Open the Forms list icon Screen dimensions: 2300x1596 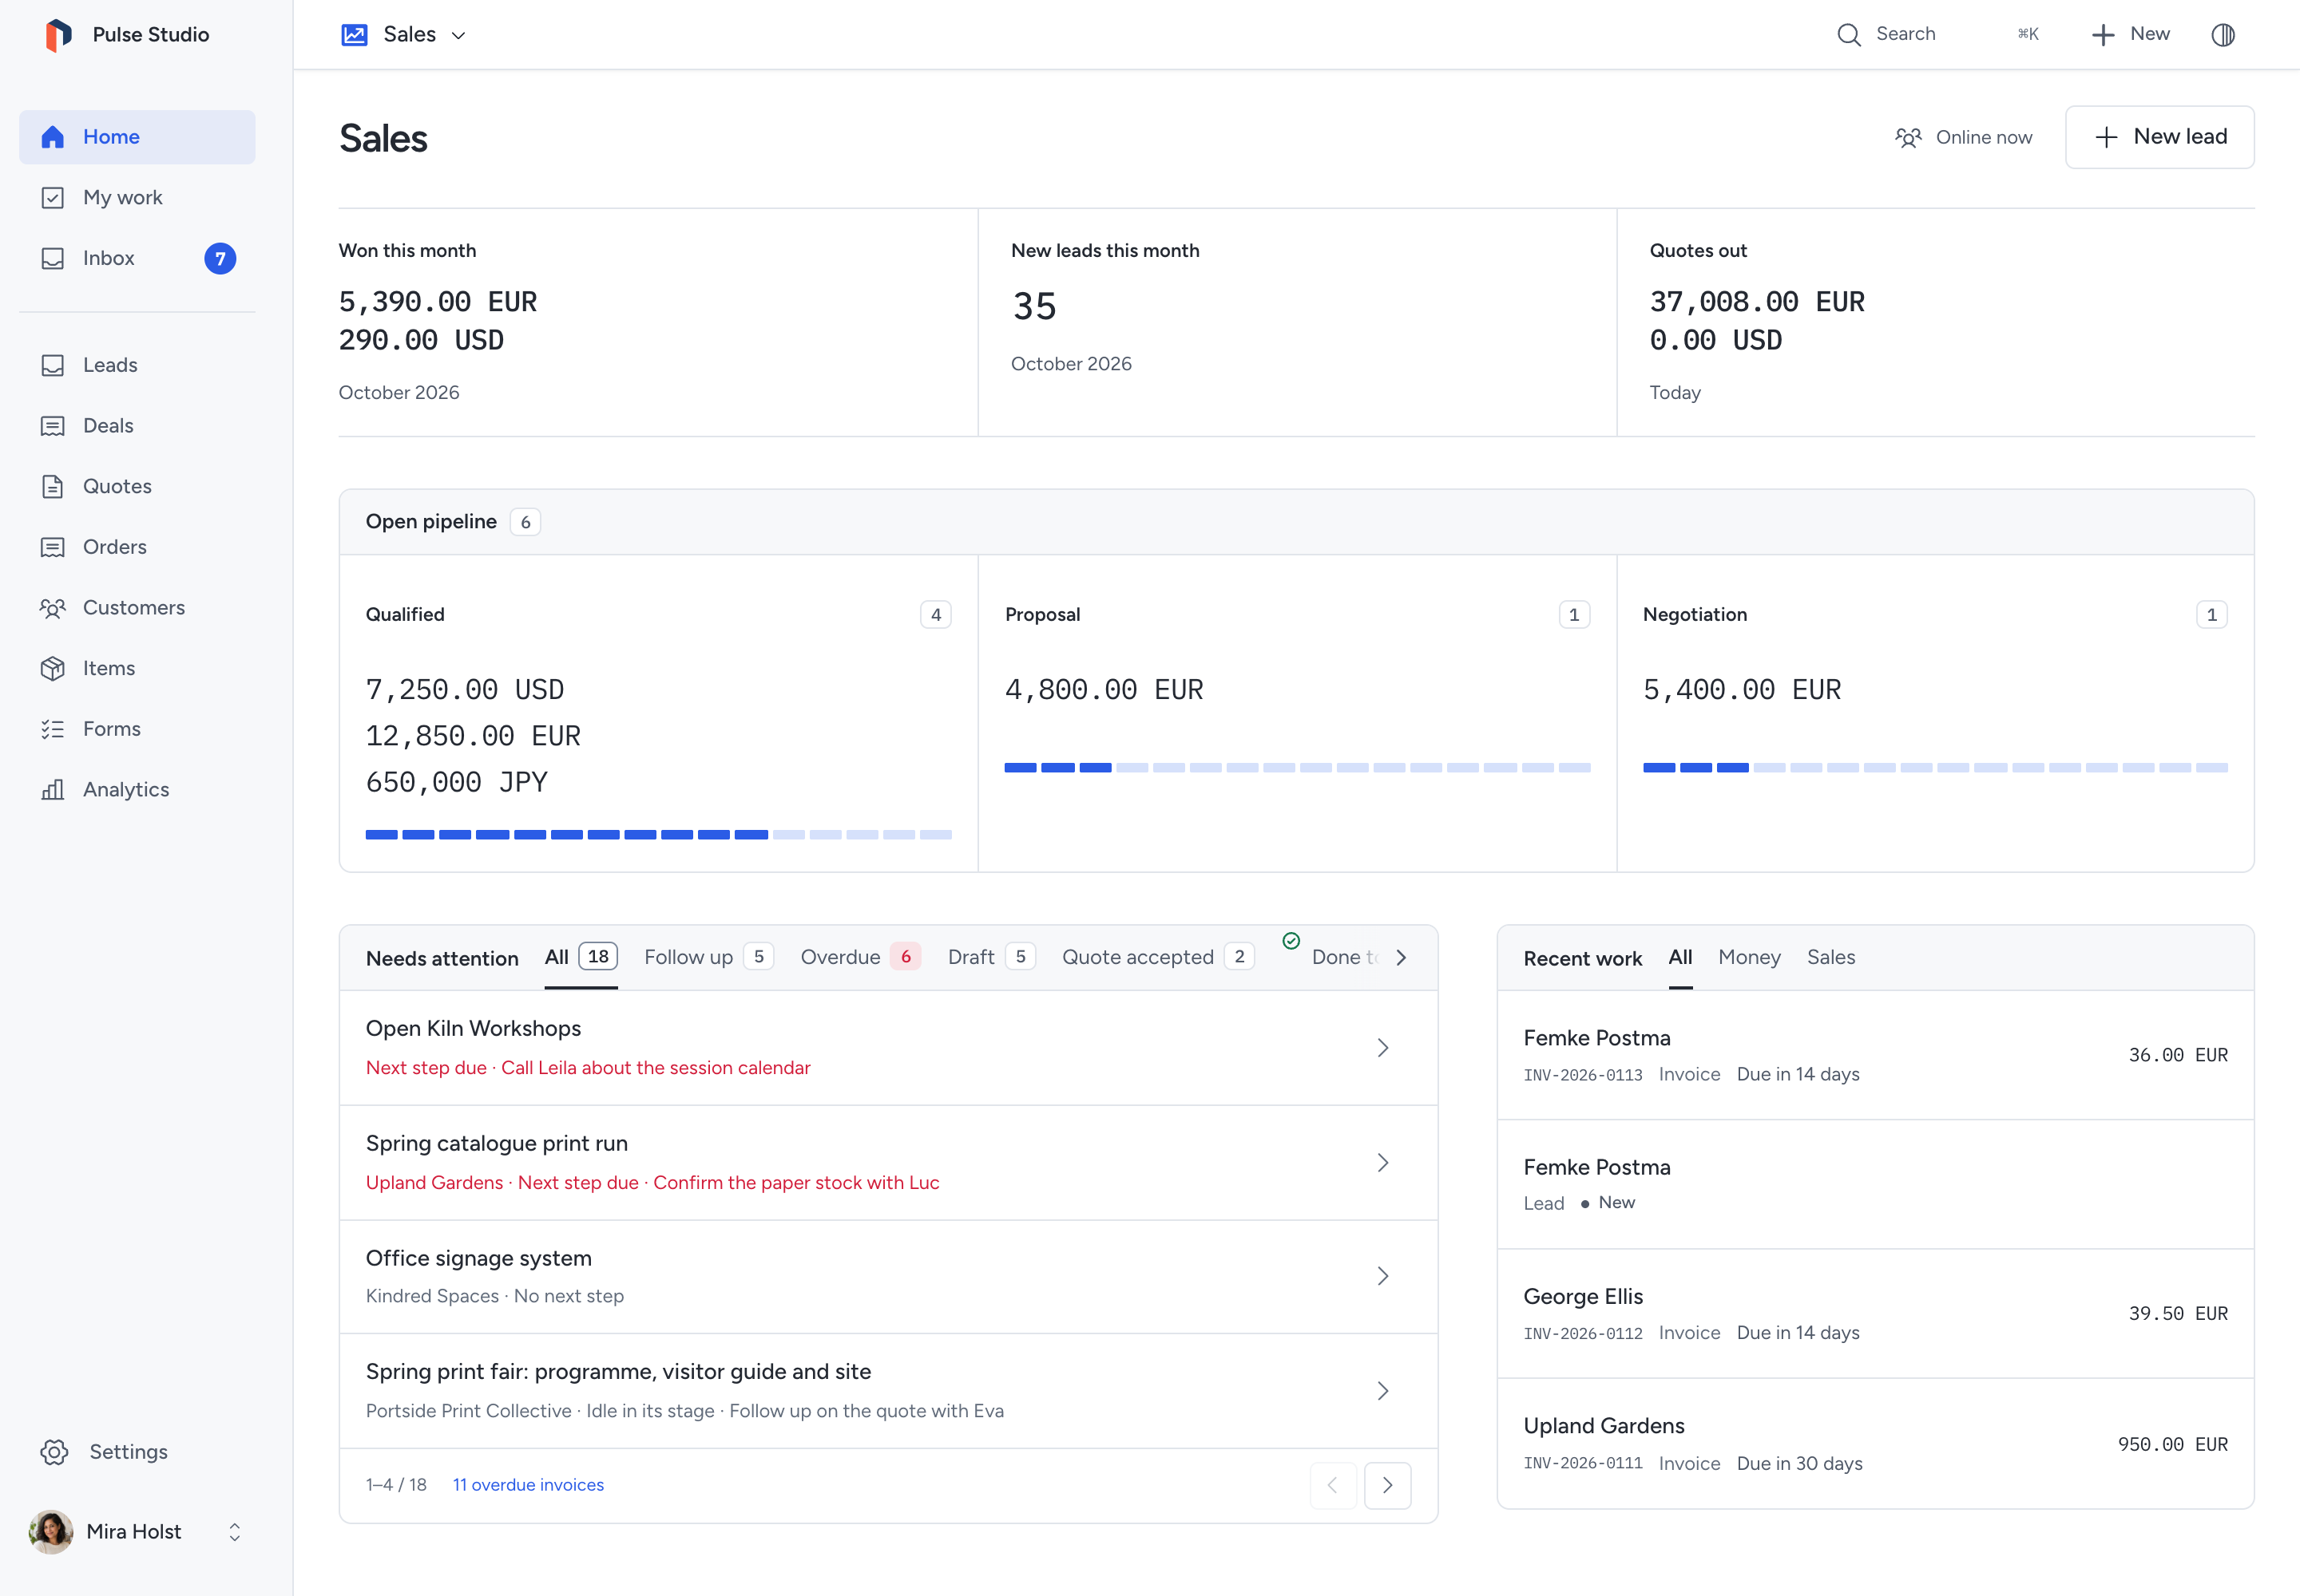53,729
